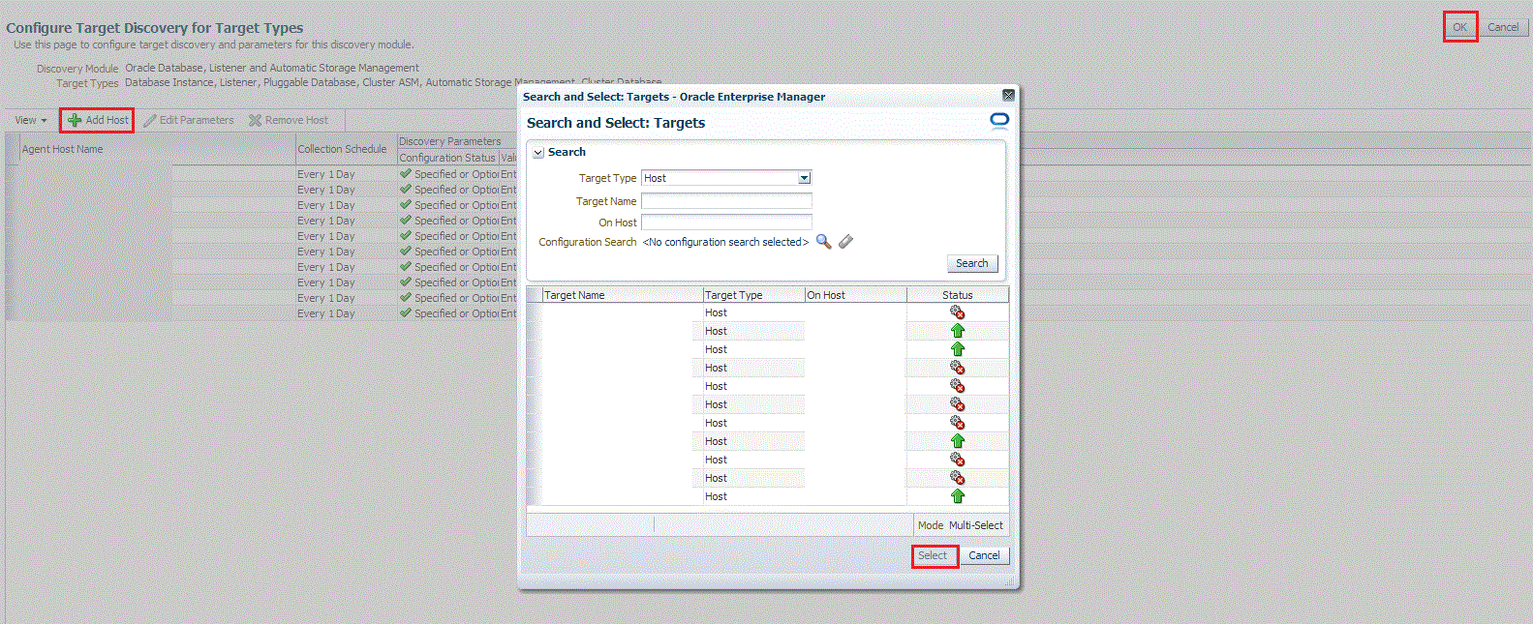Viewport: 1533px width, 624px height.
Task: Close the Search and Select Targets dialog
Action: (x=1008, y=95)
